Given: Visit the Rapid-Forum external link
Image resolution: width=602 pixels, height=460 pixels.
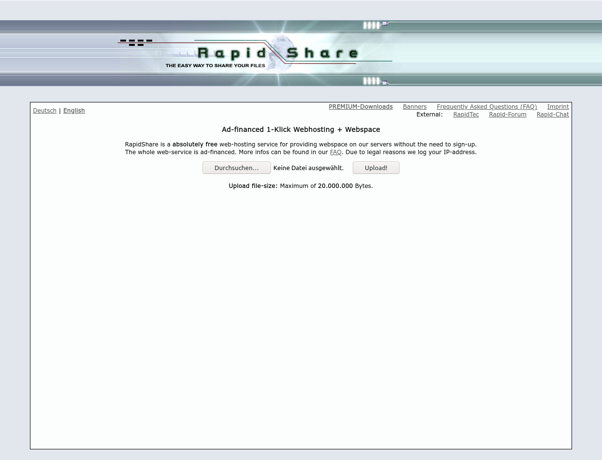Looking at the screenshot, I should (507, 115).
